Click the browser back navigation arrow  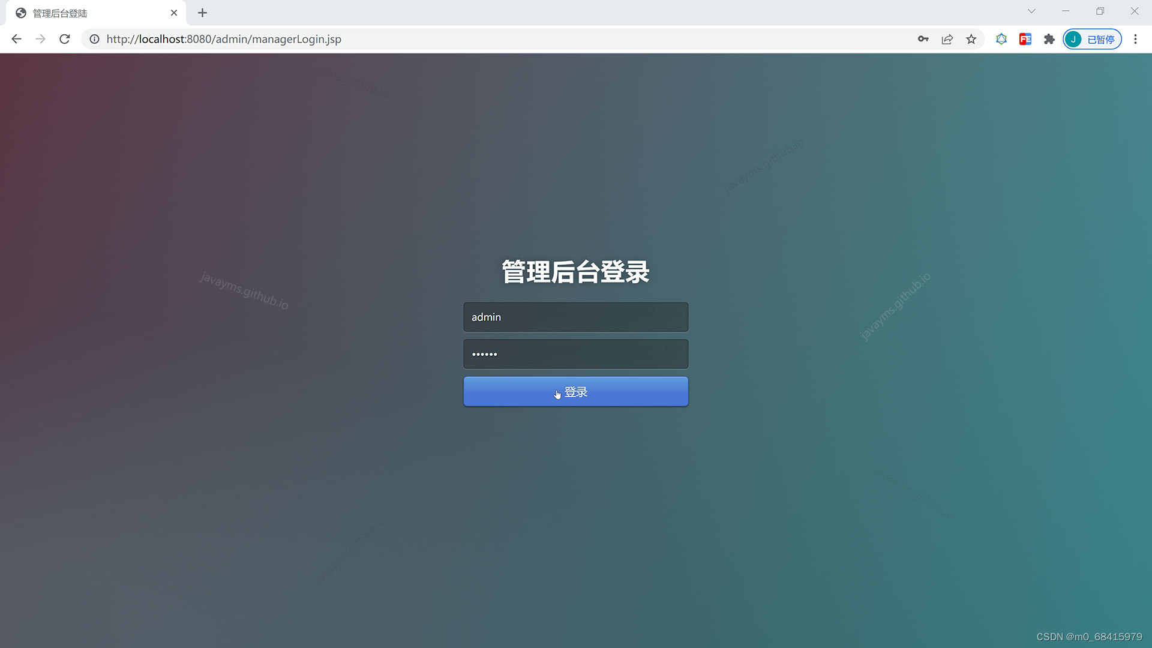tap(16, 39)
